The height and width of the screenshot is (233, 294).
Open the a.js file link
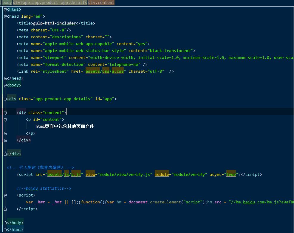click(x=76, y=174)
